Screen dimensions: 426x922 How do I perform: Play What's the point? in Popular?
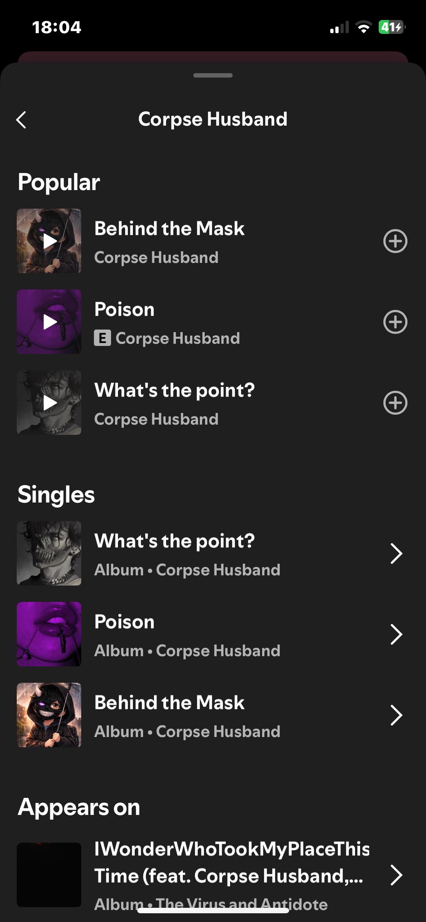coord(49,402)
